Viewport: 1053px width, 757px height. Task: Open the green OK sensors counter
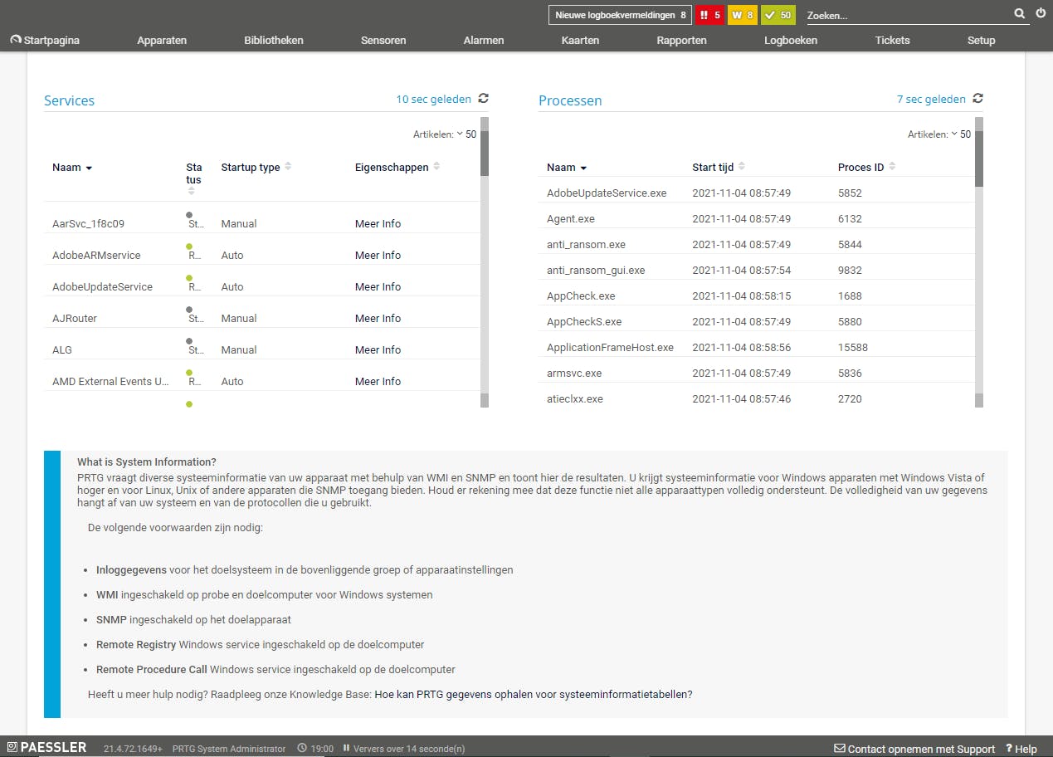pyautogui.click(x=778, y=15)
